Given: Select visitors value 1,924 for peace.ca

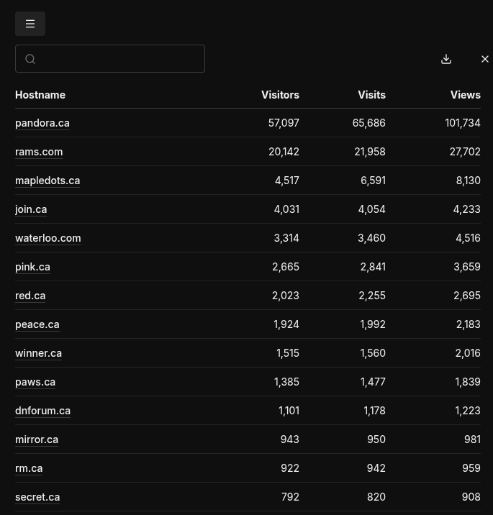Looking at the screenshot, I should point(286,324).
